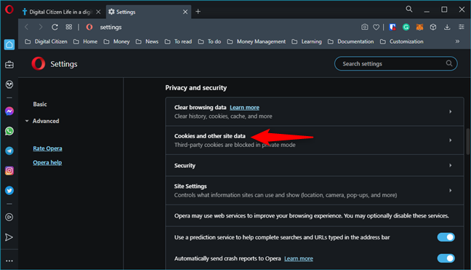Open a new tab with plus button

click(198, 12)
